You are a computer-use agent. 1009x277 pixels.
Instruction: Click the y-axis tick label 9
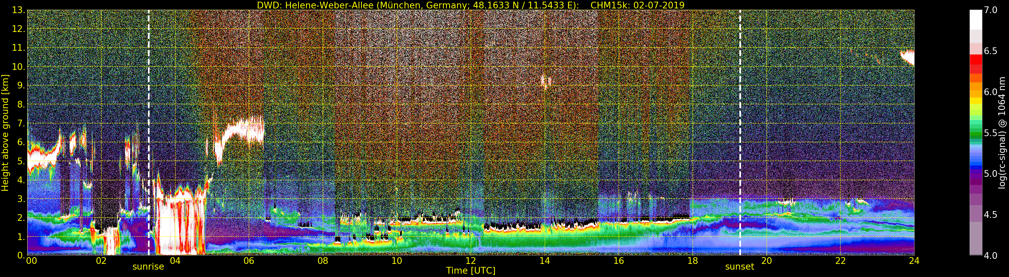click(21, 85)
